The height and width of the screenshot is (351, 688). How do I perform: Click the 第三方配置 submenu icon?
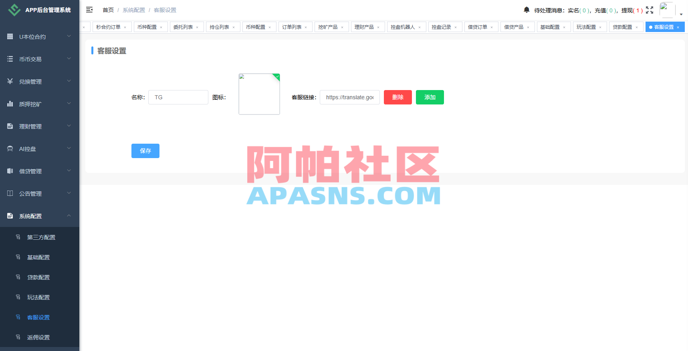(18, 237)
